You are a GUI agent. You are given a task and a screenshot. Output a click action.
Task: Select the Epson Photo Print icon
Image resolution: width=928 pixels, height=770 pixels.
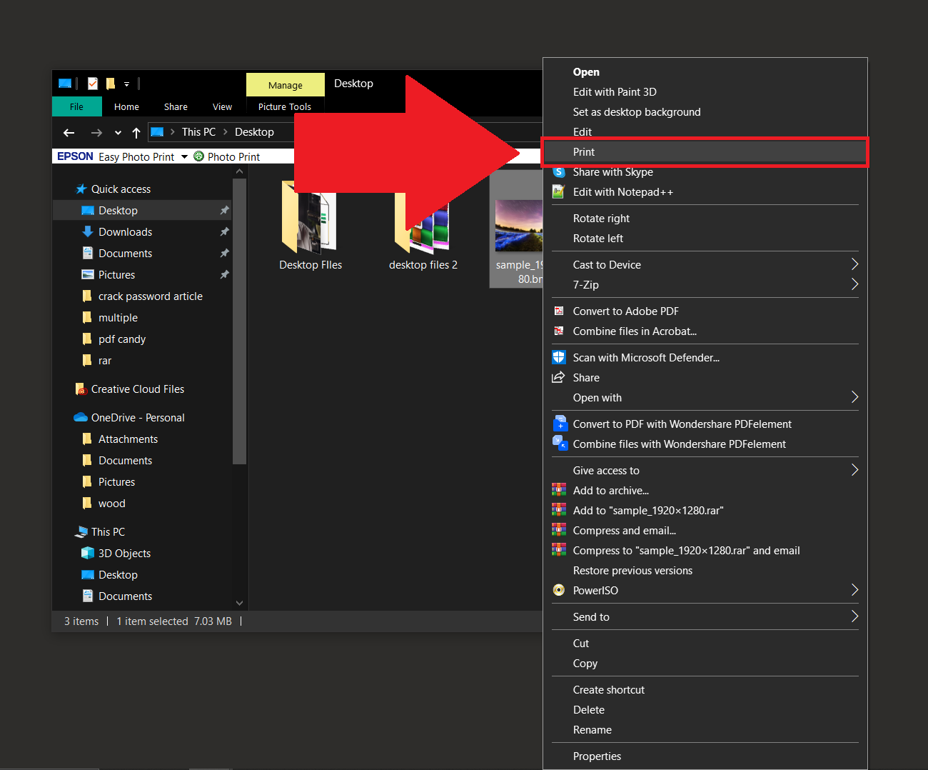point(198,156)
